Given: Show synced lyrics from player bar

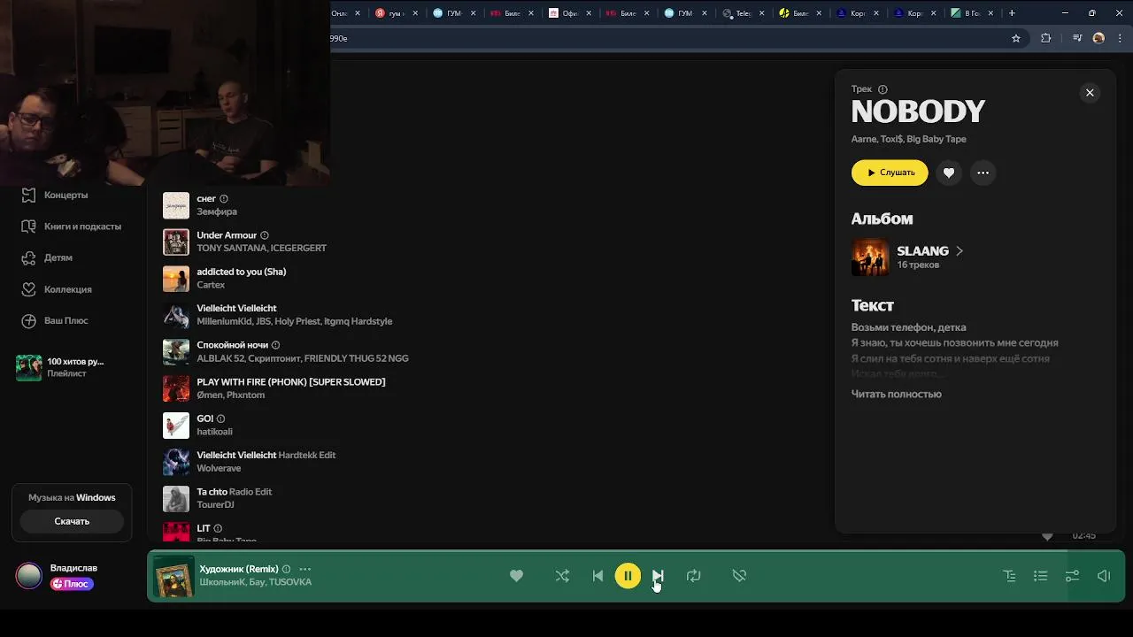Looking at the screenshot, I should pyautogui.click(x=1009, y=576).
